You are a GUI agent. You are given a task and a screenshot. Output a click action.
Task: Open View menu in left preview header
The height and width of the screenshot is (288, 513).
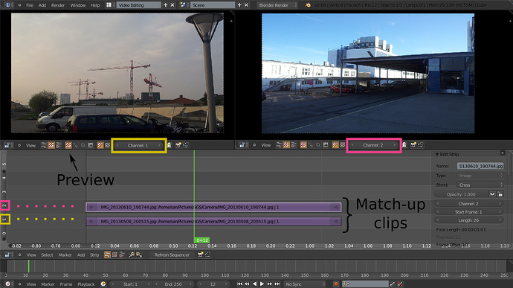[30, 145]
